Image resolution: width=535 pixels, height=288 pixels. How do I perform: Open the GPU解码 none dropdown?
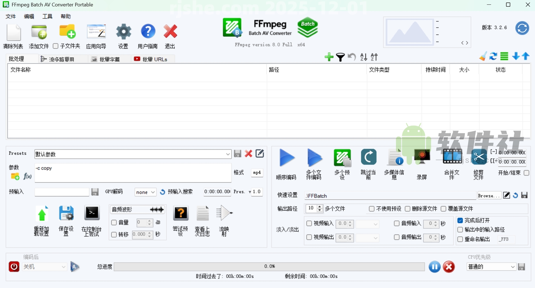[x=145, y=192]
